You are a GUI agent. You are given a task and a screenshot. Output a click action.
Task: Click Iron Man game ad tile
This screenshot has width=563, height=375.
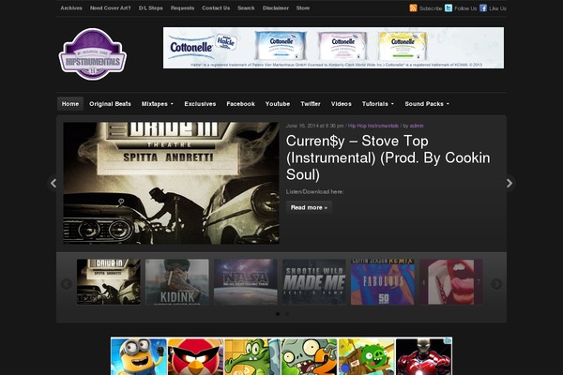424,356
